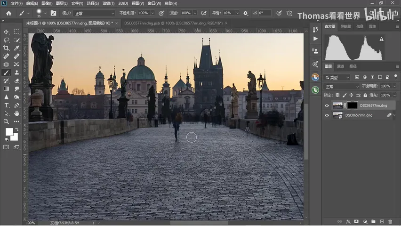Screen dimensions: 401x226
Task: Hide the bottom DSC06577nn.dng smart object layer
Action: 327,115
